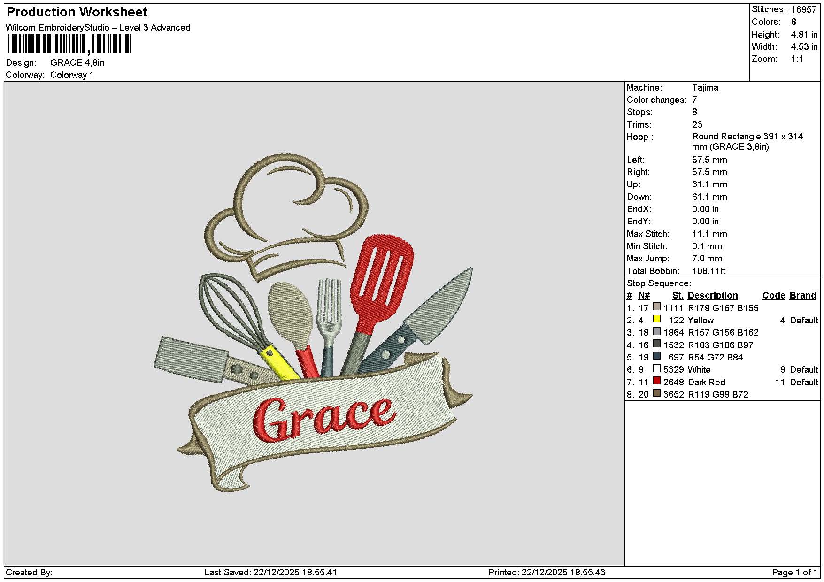
Task: Click the Zoom value 1:1
Action: point(797,59)
